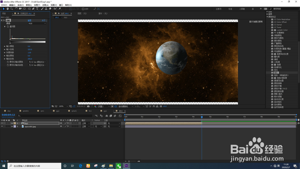The height and width of the screenshot is (169, 300).
Task: Toggle region of interest button in viewer
Action: [x=112, y=106]
